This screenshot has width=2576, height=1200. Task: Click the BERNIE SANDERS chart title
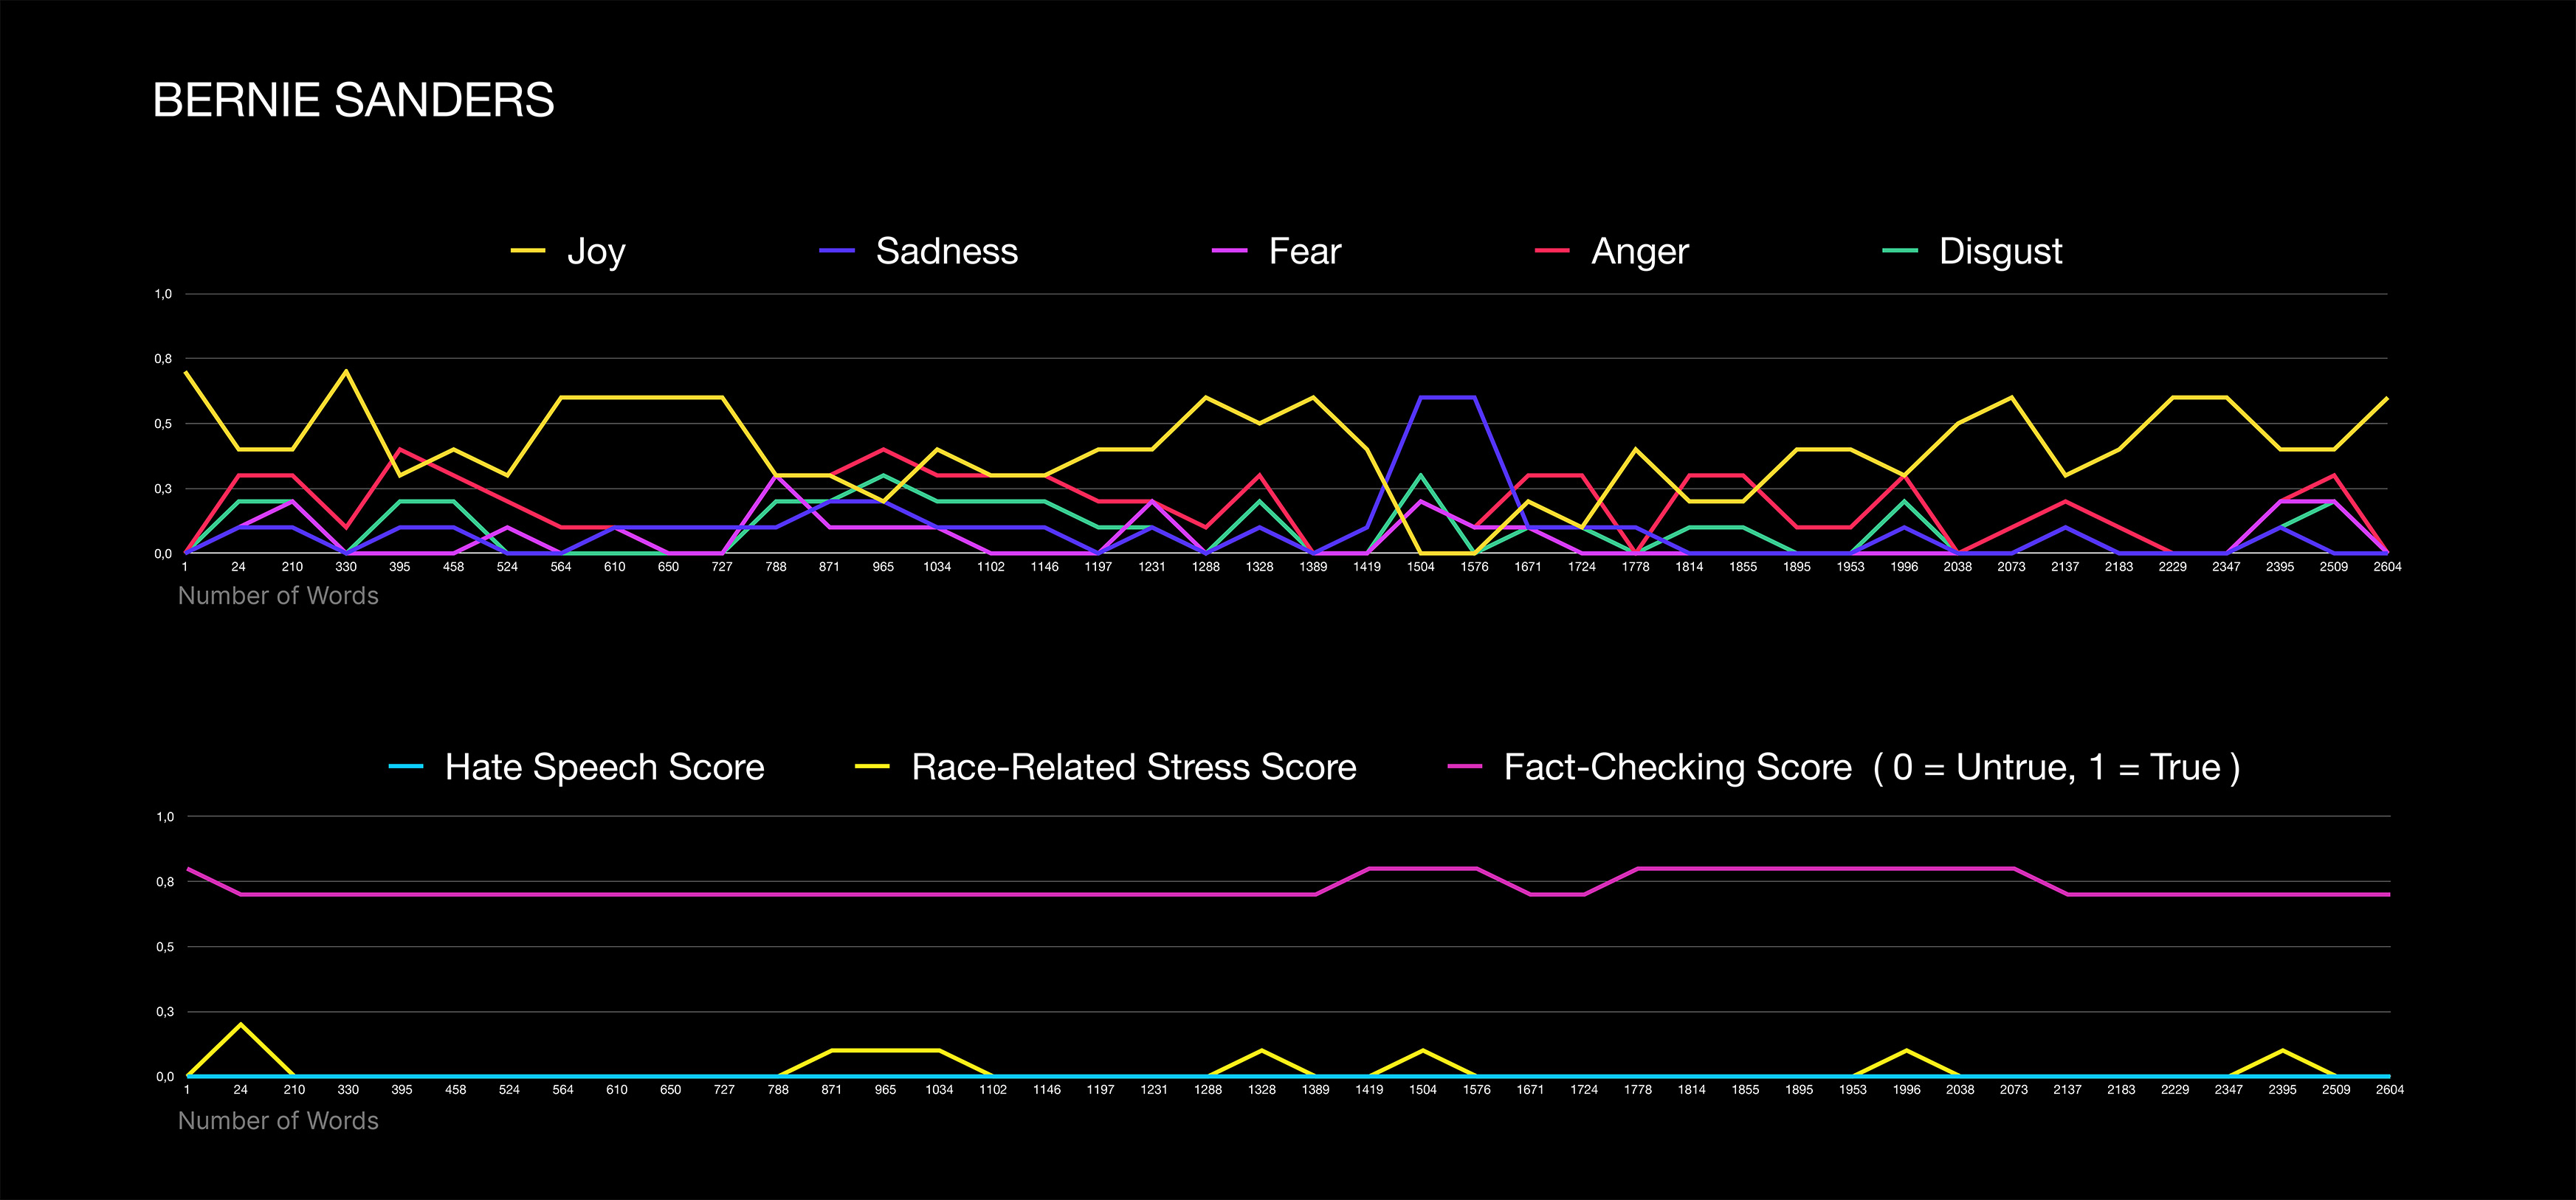coord(353,100)
